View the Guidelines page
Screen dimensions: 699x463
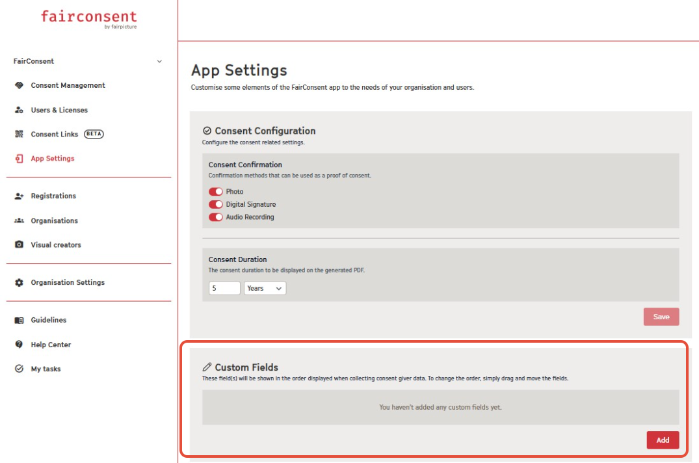click(49, 320)
